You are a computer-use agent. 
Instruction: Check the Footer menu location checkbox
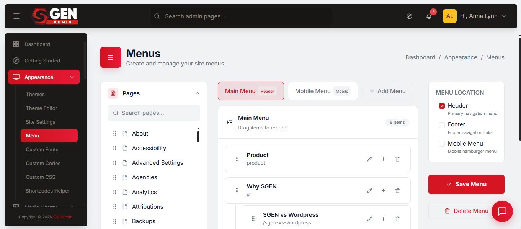pyautogui.click(x=442, y=125)
